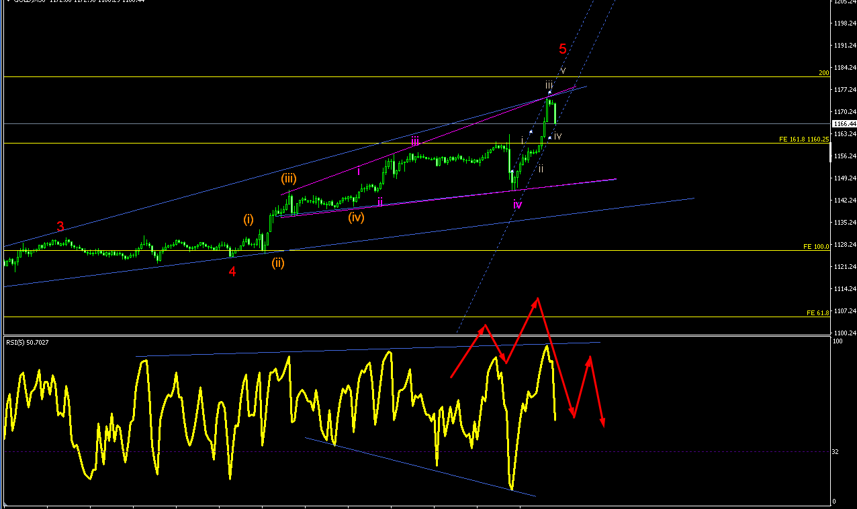Image resolution: width=857 pixels, height=509 pixels.
Task: Click 1149.24 on the price scale
Action: pyautogui.click(x=844, y=178)
